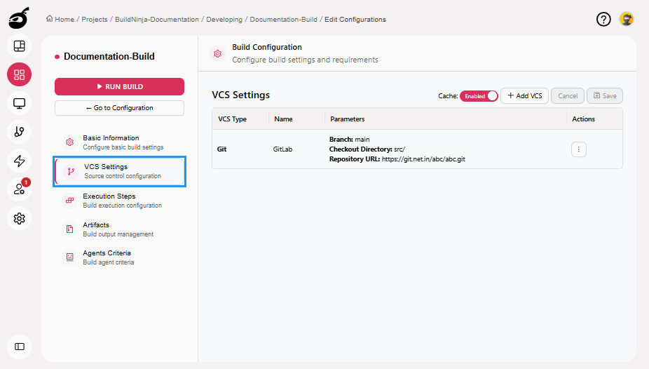Click the BuildNinja logo icon
Screen dimensions: 649x369
point(19,18)
